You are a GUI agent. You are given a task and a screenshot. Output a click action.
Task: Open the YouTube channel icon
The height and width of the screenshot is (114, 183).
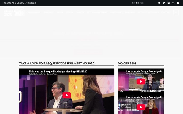[x=159, y=3]
